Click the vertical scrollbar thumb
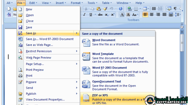The height and width of the screenshot is (105, 188). pos(182,43)
